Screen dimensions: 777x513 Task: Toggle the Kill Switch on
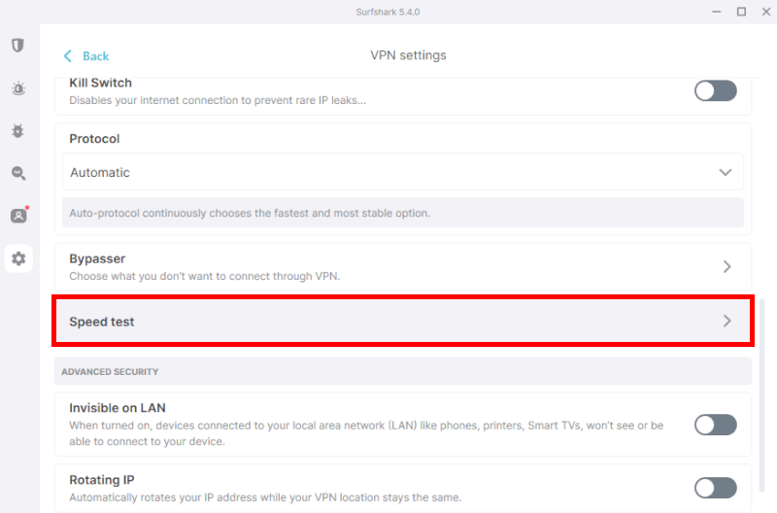715,90
